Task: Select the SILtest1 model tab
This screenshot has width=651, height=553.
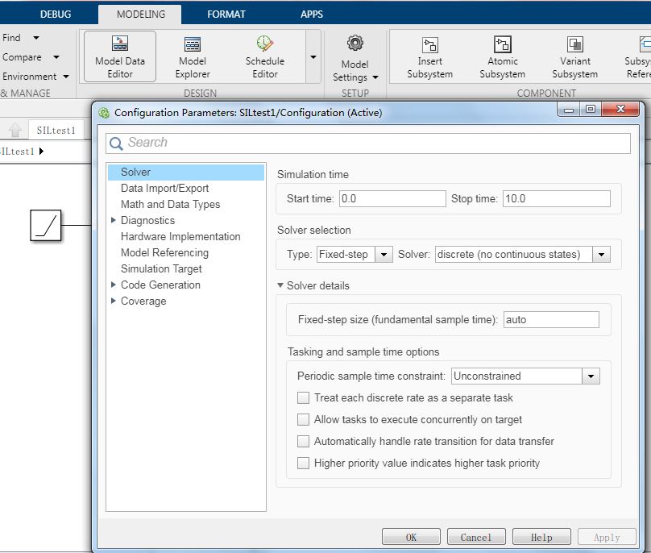Action: (x=56, y=130)
